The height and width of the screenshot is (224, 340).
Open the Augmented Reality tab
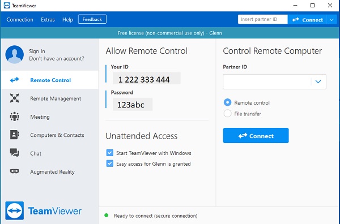[x=50, y=171]
